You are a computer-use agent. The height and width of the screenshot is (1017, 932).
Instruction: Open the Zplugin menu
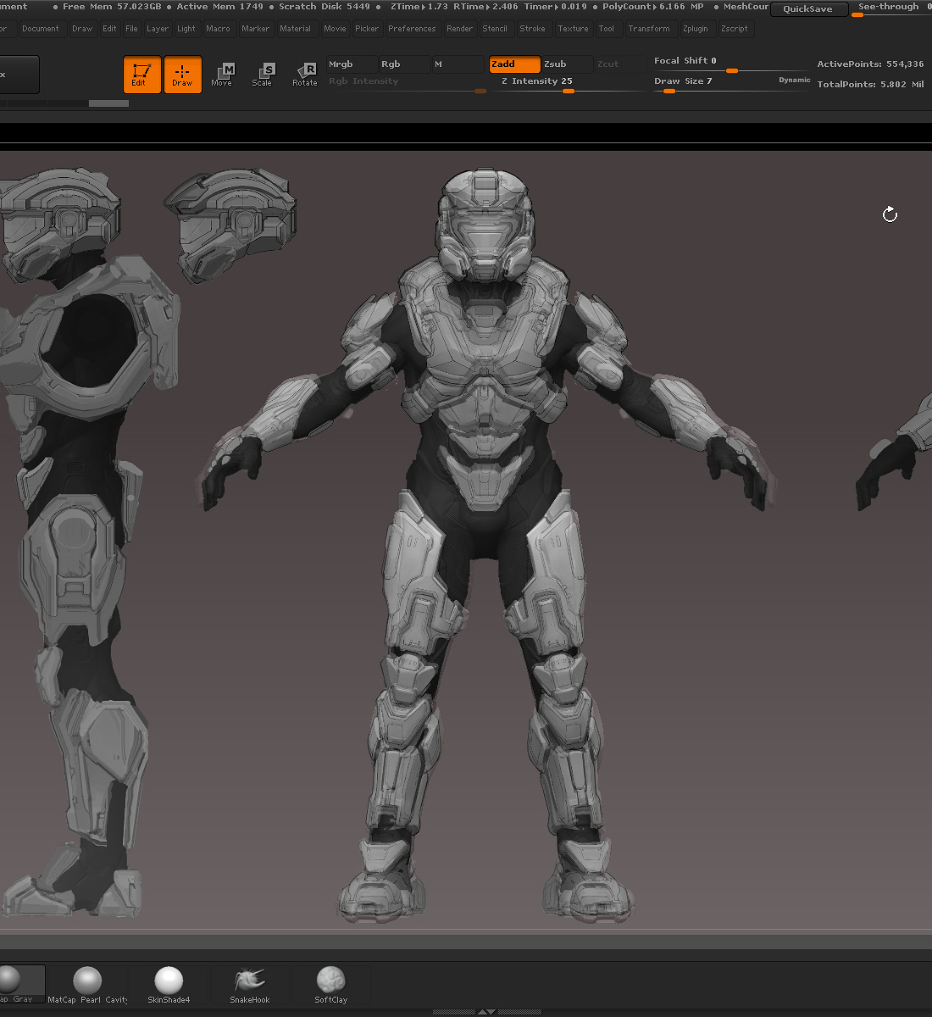pos(696,29)
